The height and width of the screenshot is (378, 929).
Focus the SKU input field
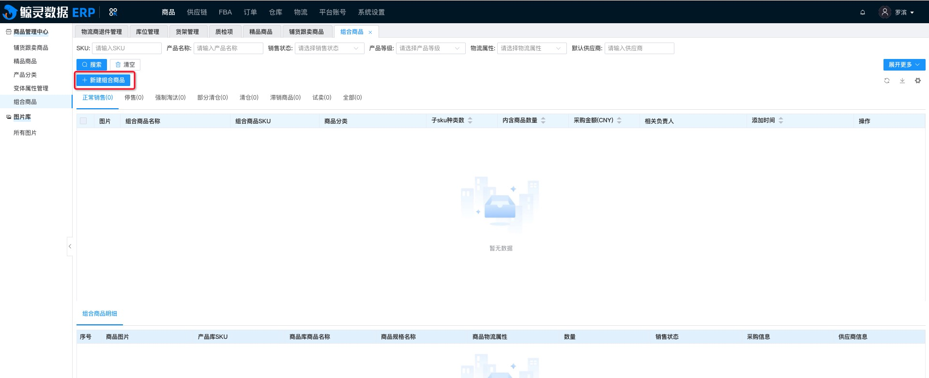pyautogui.click(x=127, y=48)
